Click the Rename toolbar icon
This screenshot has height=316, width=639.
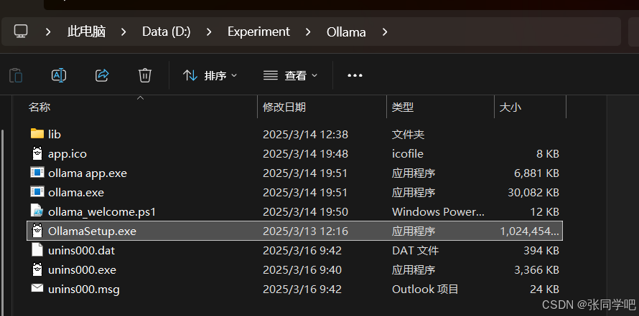[59, 75]
